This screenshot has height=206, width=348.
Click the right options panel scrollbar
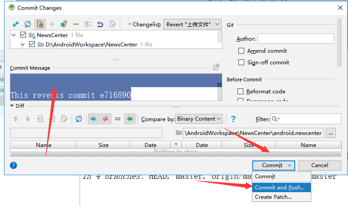pos(340,42)
